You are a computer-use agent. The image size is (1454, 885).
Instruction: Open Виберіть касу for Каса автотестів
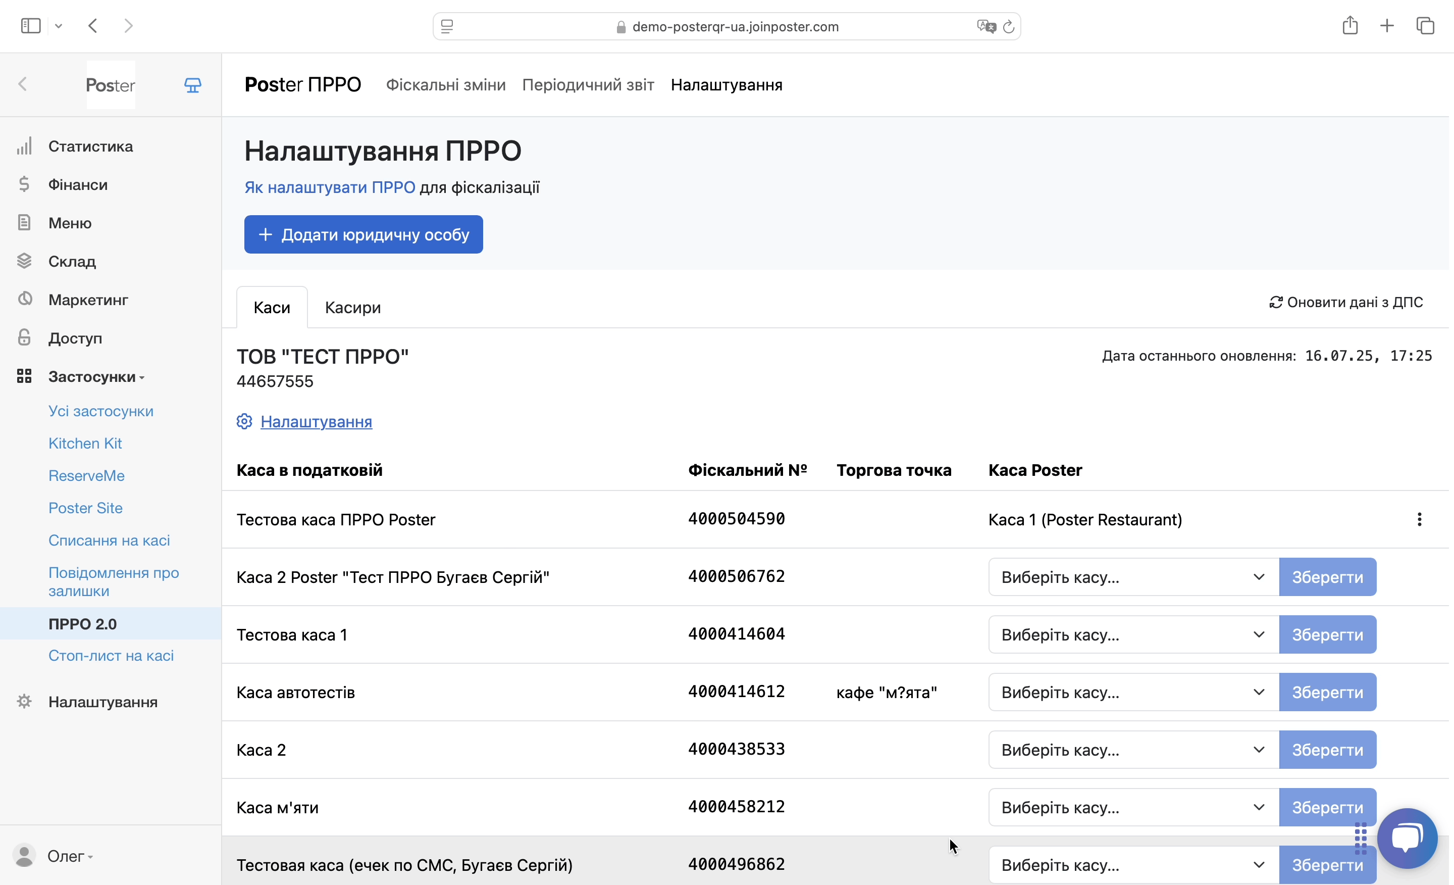click(1133, 692)
